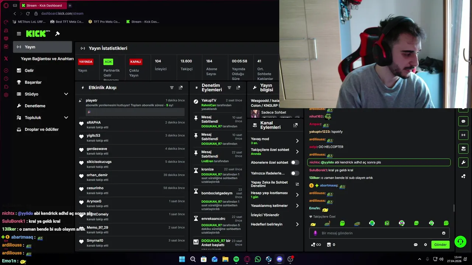Click the store icon showing 0

coord(331,245)
